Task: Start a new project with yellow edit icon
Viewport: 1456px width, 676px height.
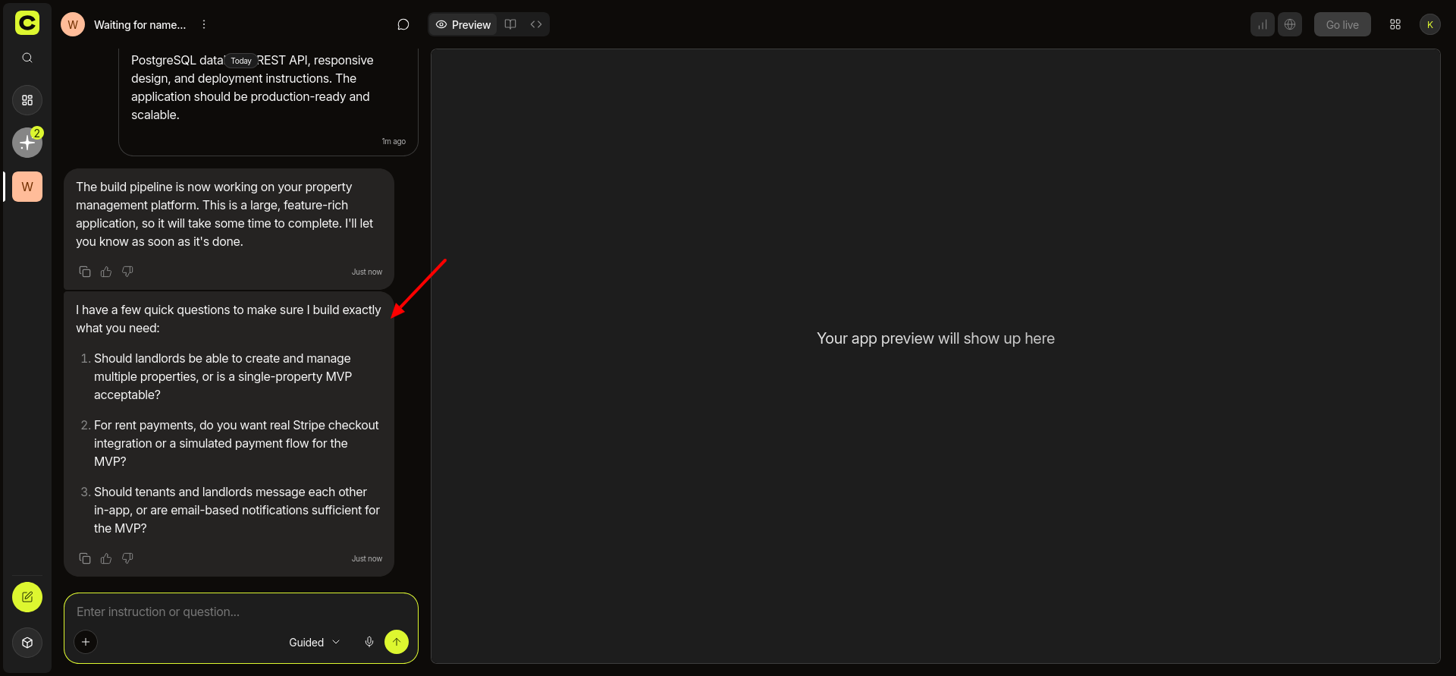Action: coord(27,597)
